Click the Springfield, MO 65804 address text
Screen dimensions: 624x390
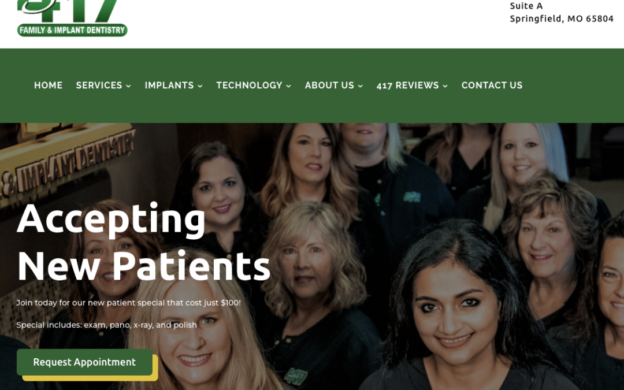click(562, 18)
